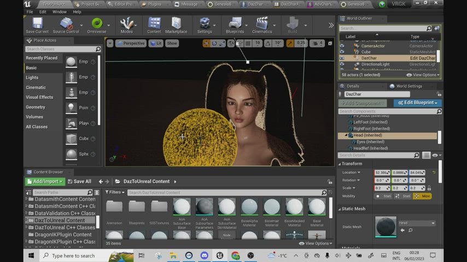Open the viewport options dropdown arrow
This screenshot has height=262, width=467.
point(110,44)
